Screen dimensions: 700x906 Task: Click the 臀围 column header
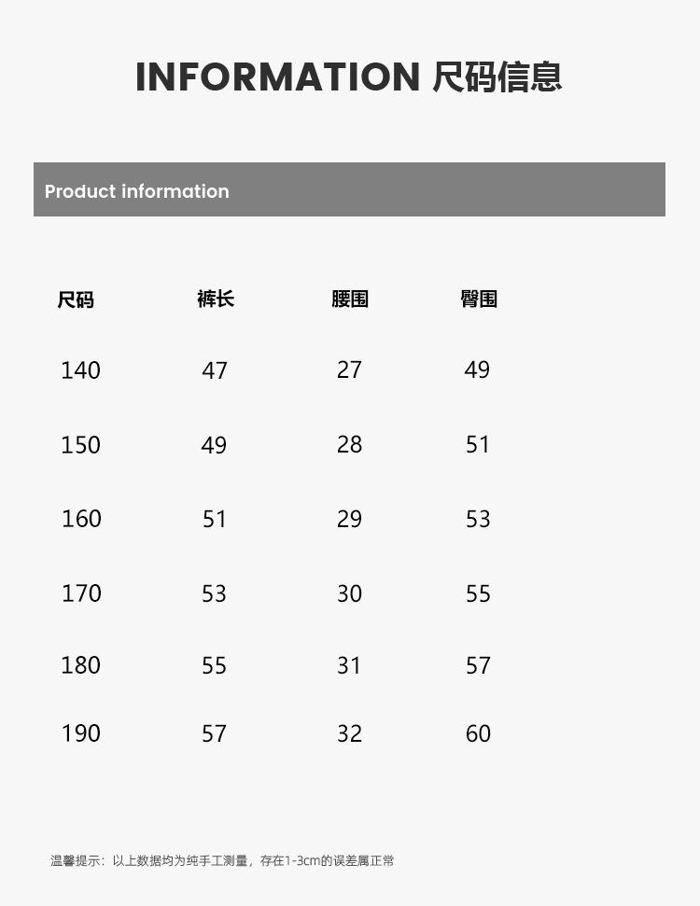point(479,299)
